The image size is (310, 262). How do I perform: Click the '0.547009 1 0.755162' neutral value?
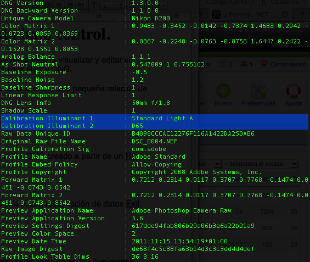point(168,64)
